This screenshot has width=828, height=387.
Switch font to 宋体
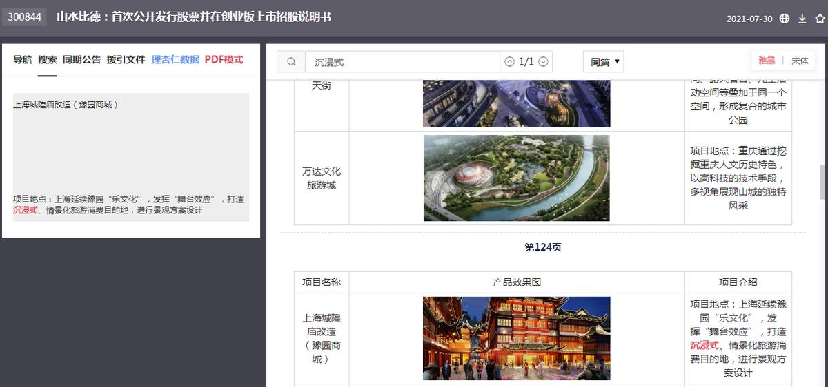800,61
